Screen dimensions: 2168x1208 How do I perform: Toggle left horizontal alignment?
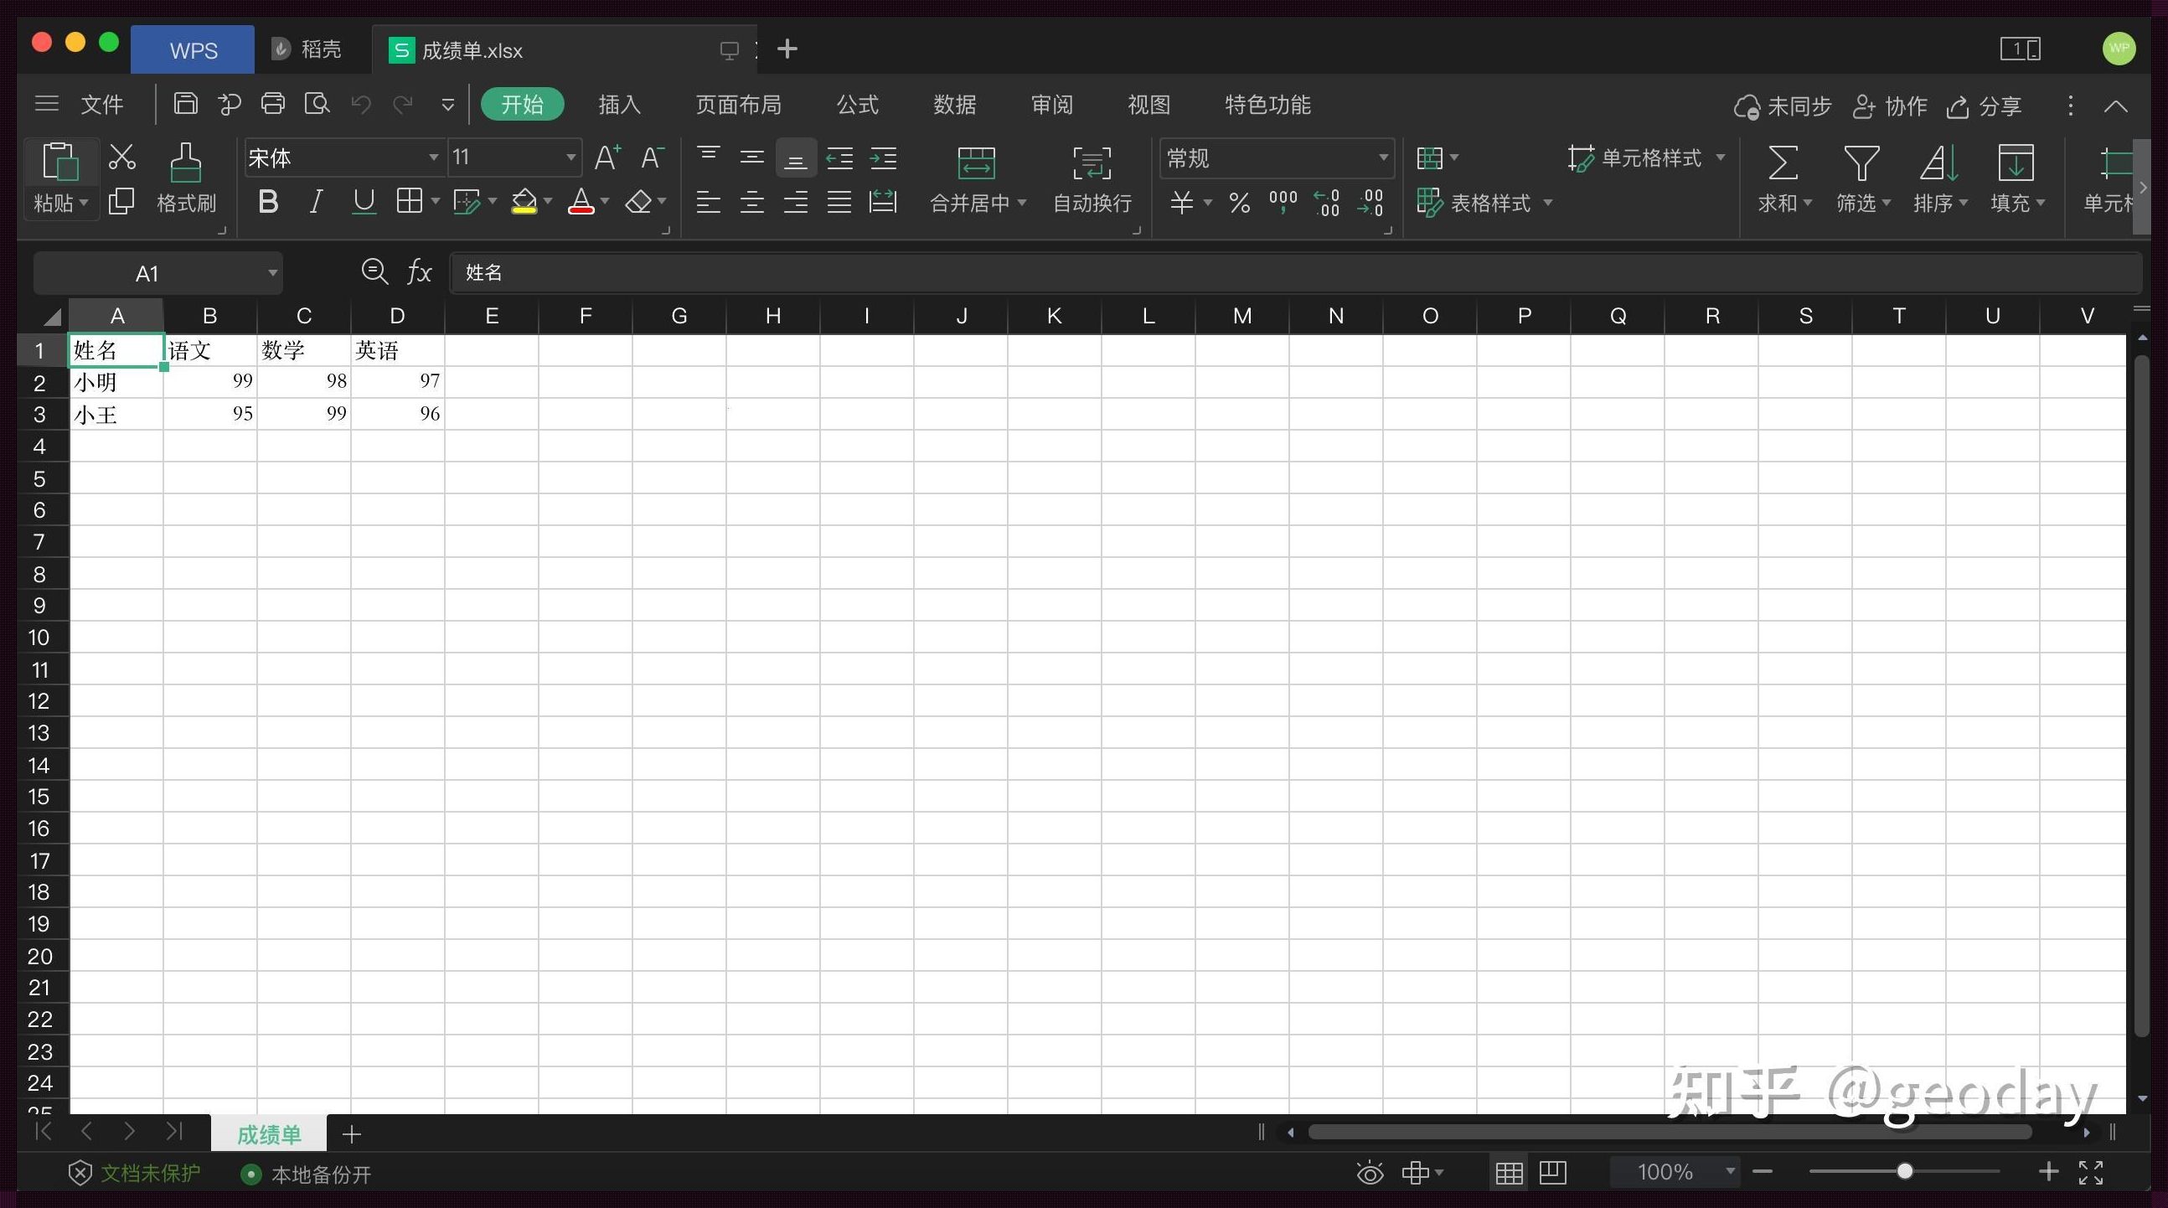point(709,202)
